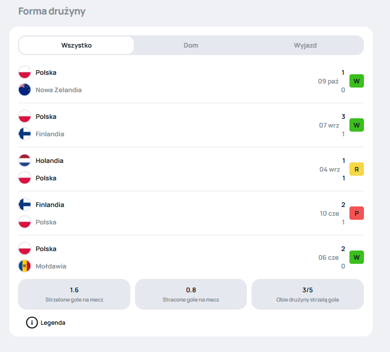Open the Legenda link

[x=53, y=322]
